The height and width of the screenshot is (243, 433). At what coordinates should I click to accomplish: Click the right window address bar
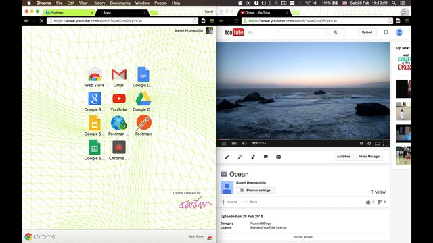(317, 21)
